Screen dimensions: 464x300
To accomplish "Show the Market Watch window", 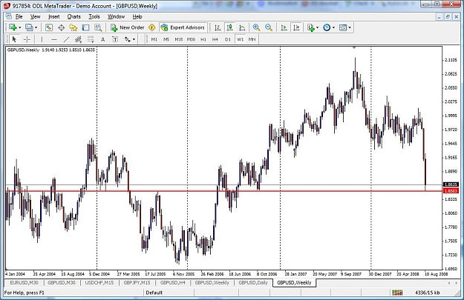I will [49, 27].
